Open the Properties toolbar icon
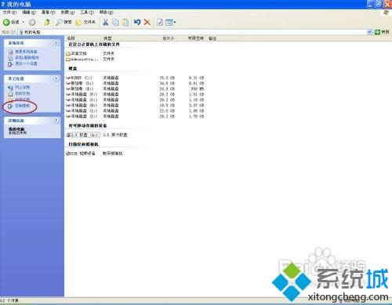Screen dimensions: 392x305 pos(160,22)
